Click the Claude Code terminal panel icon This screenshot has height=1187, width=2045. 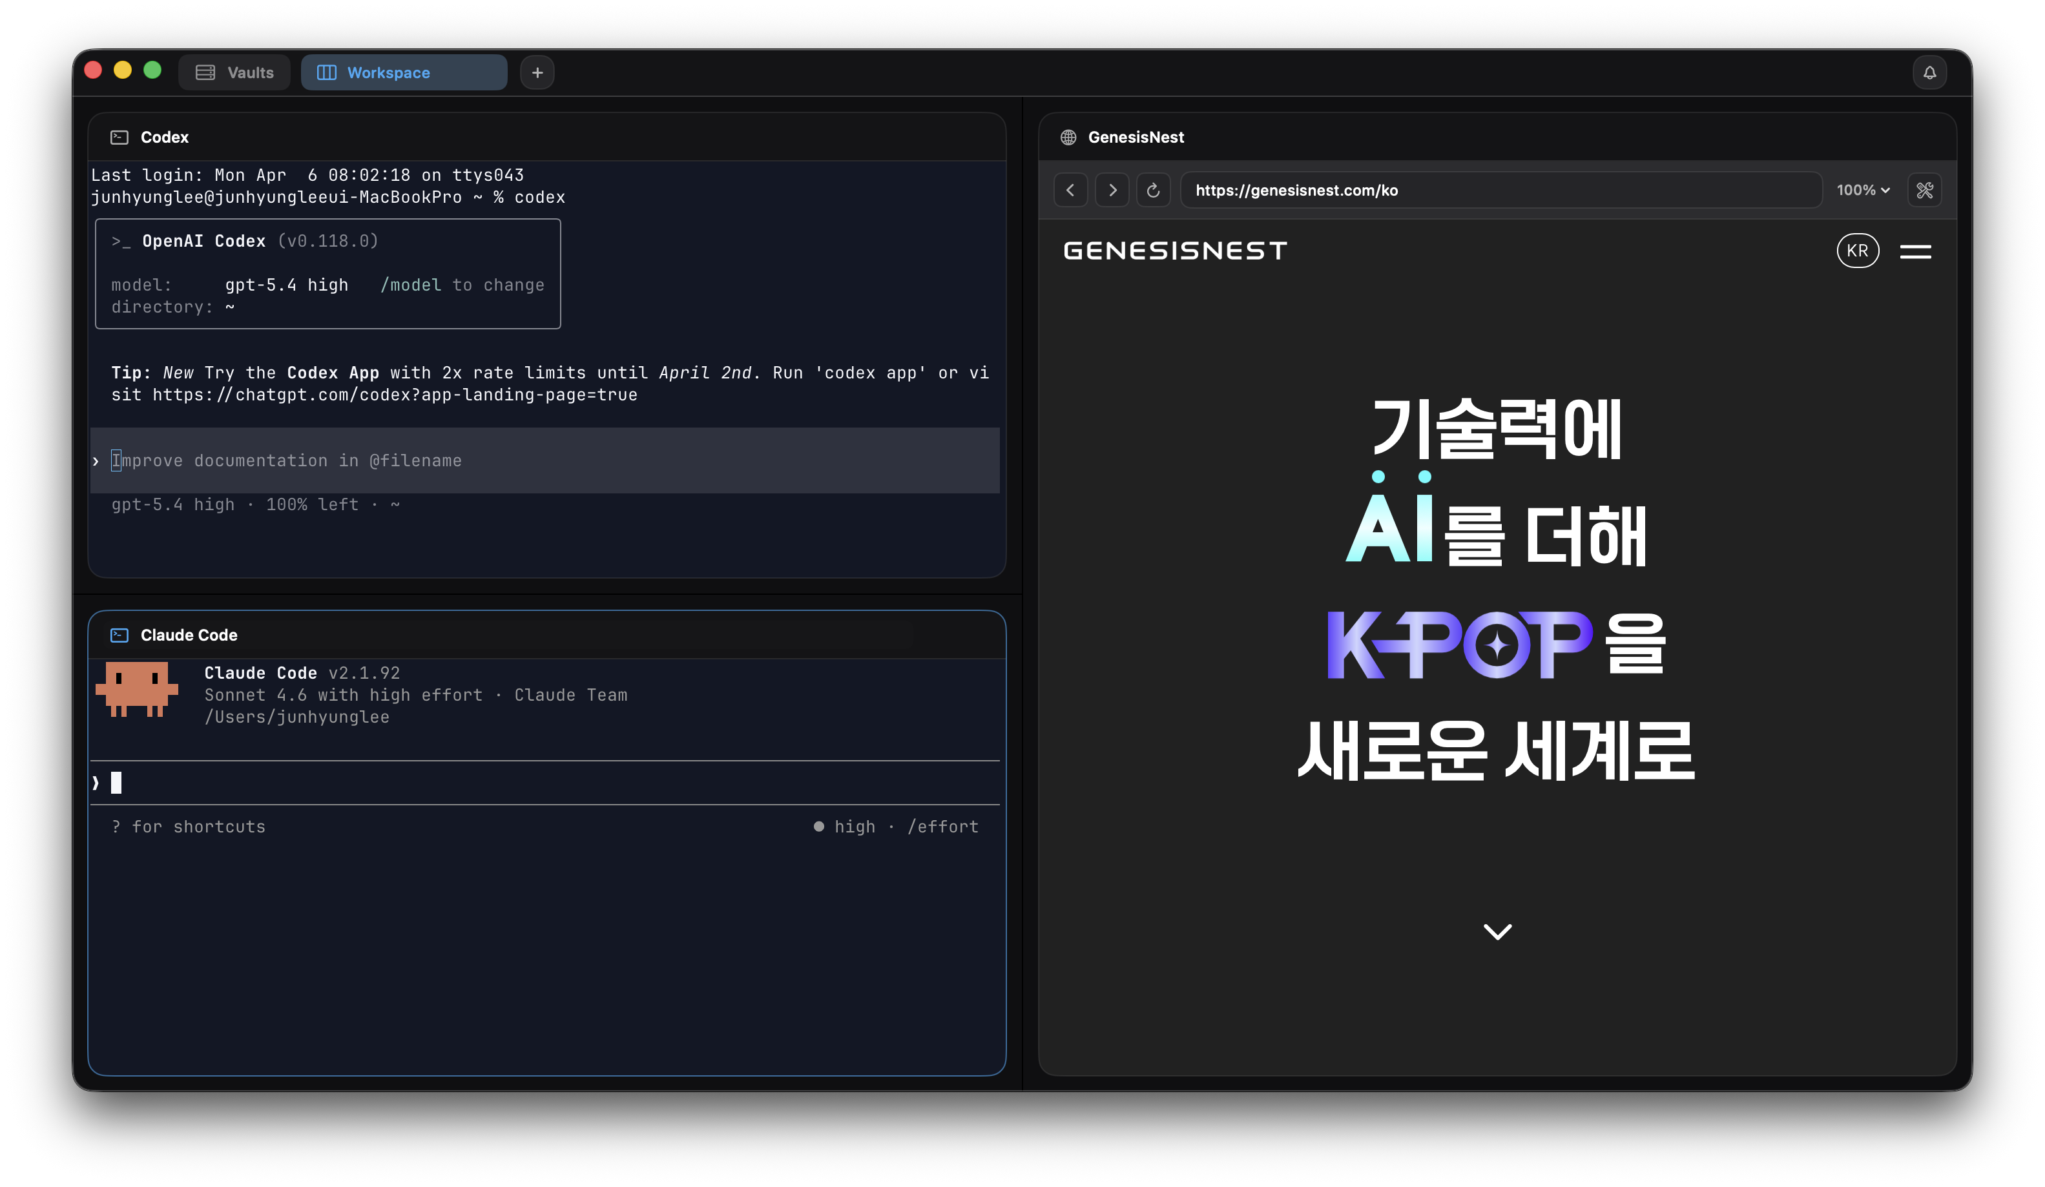coord(119,635)
